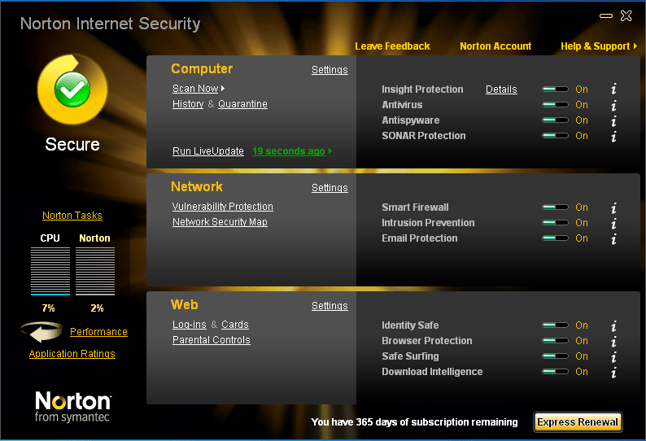
Task: Toggle Antispyware switch
Action: click(x=555, y=120)
